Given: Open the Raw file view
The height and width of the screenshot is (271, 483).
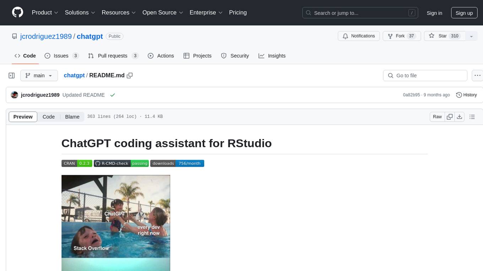Looking at the screenshot, I should [x=437, y=117].
